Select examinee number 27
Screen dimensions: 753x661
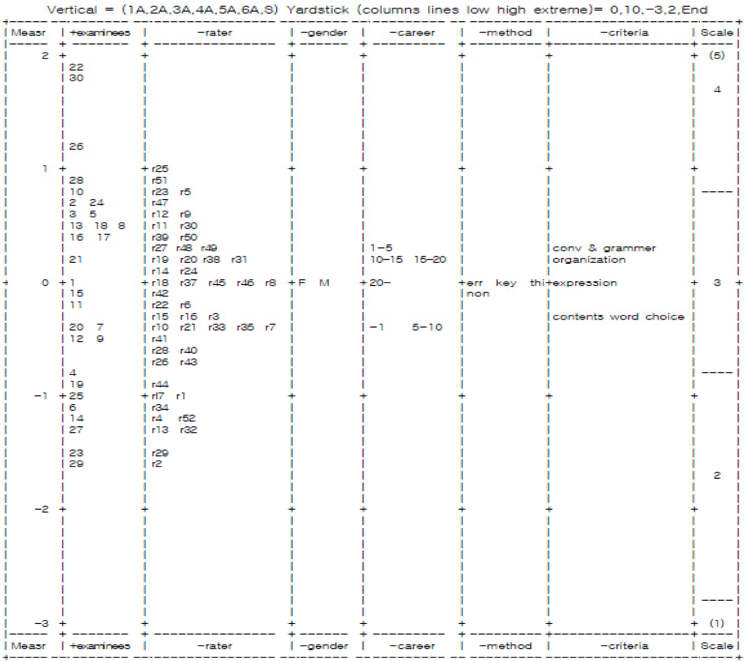click(x=77, y=430)
